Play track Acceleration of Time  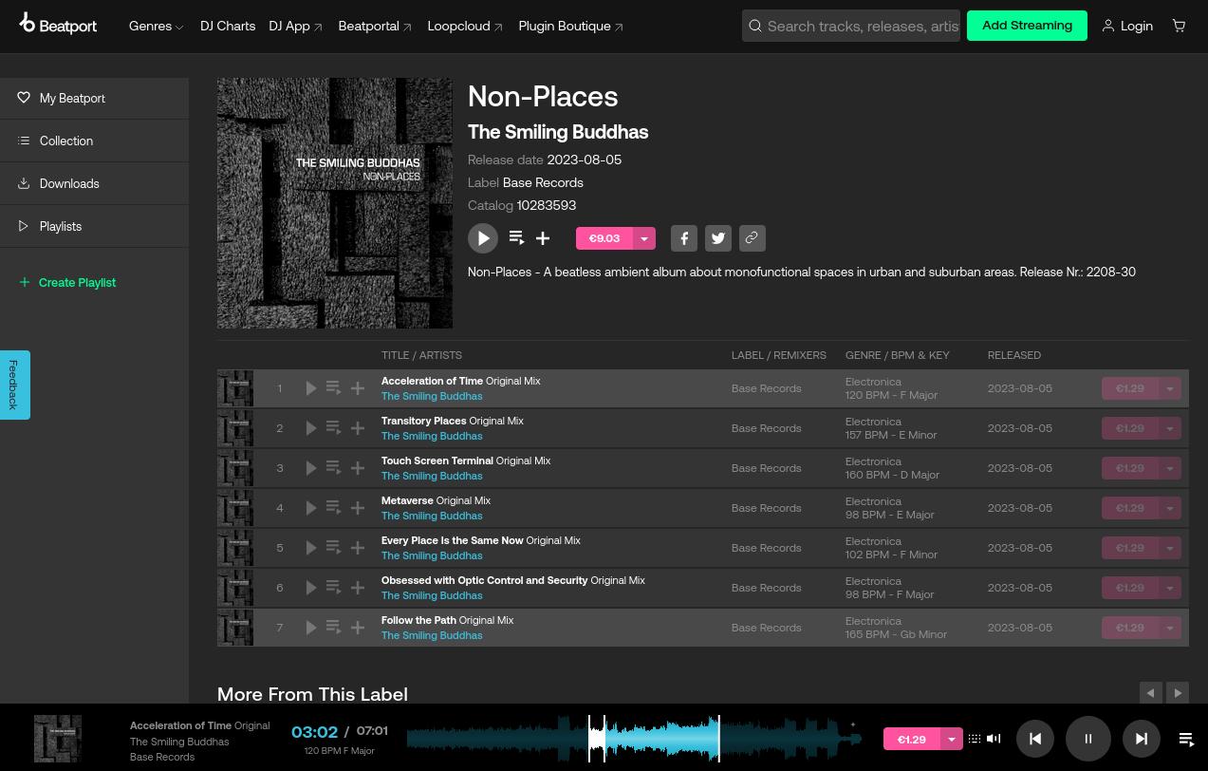tap(311, 388)
